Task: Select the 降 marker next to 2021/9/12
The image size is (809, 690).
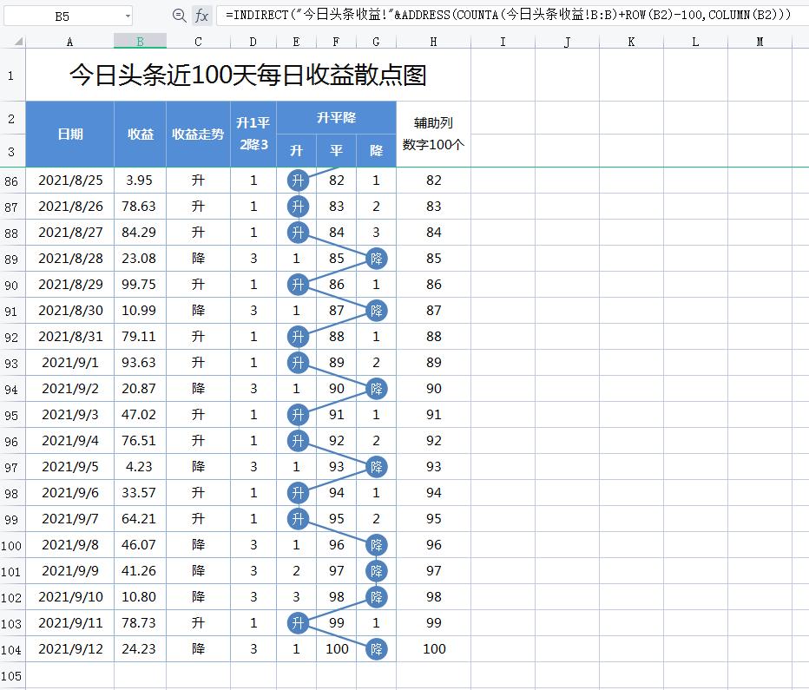Action: [x=376, y=648]
